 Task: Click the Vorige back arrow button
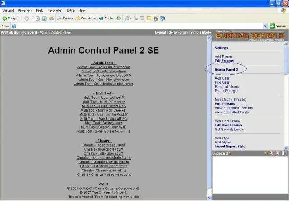tap(9, 18)
